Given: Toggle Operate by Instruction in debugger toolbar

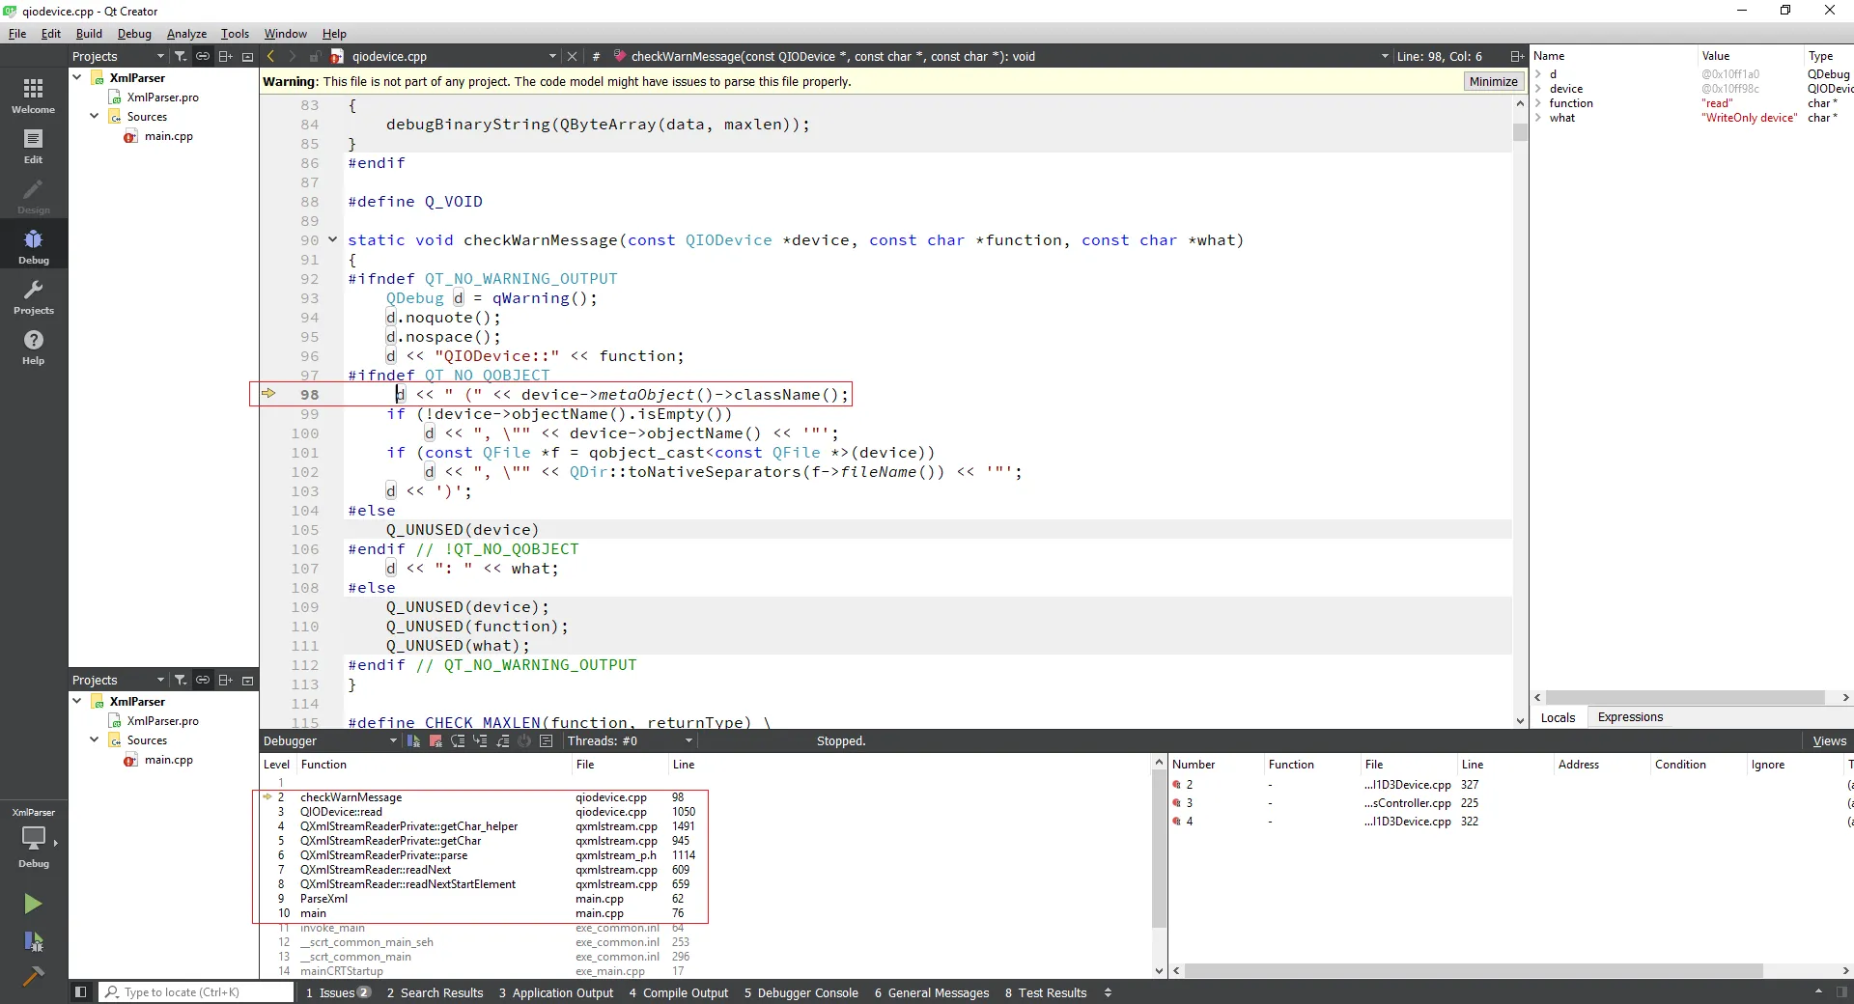Looking at the screenshot, I should pos(546,741).
